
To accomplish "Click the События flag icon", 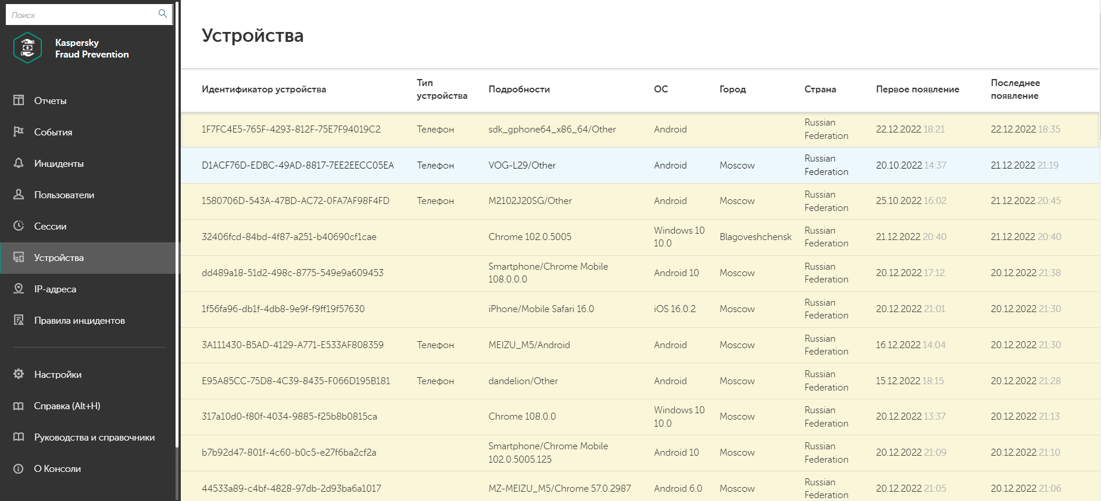I will click(19, 131).
